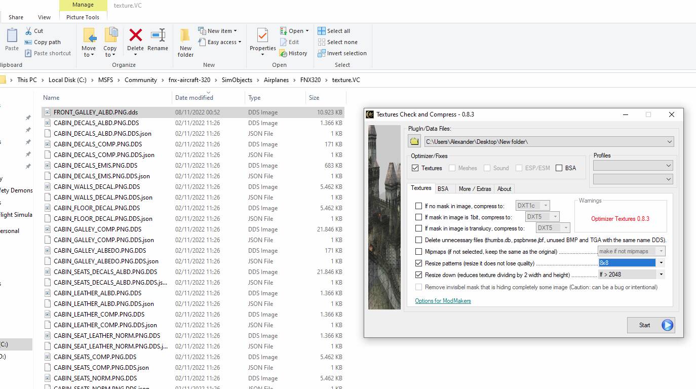Open Properties checkmark icon
The width and height of the screenshot is (696, 389).
[x=262, y=35]
